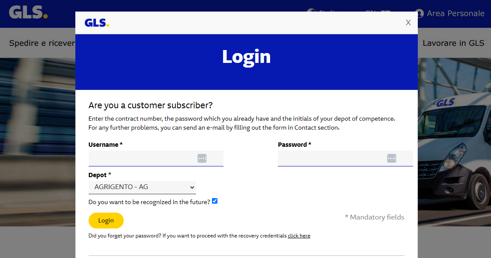Viewport: 491px width, 258px height.
Task: Click the 'Do you want to be recognized' label
Action: [x=149, y=202]
